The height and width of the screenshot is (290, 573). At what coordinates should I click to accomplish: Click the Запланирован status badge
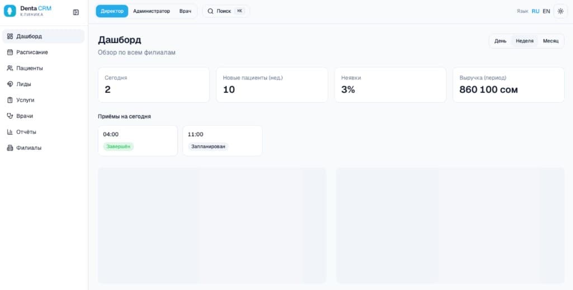(x=208, y=146)
